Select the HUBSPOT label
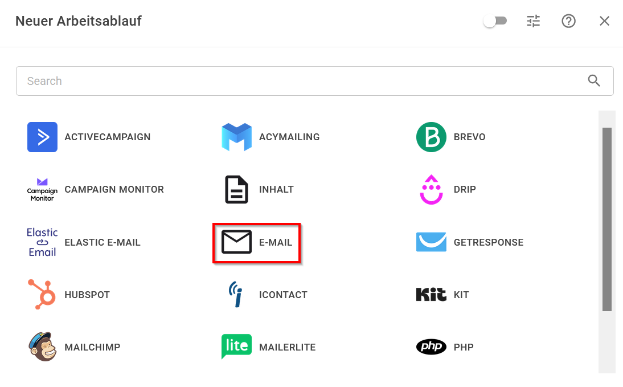Viewport: 623px width, 387px height. click(87, 295)
